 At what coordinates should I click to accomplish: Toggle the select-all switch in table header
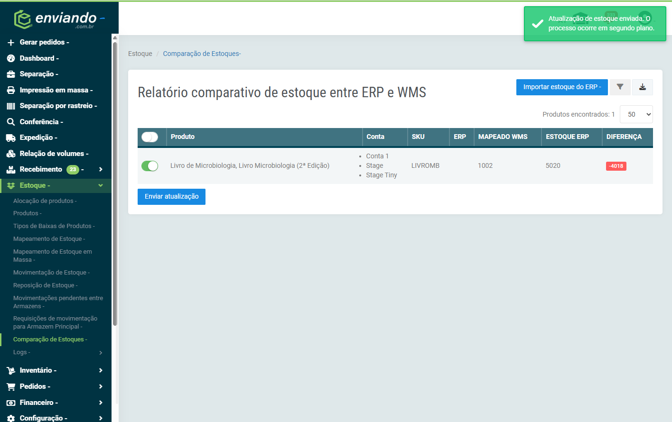(150, 137)
